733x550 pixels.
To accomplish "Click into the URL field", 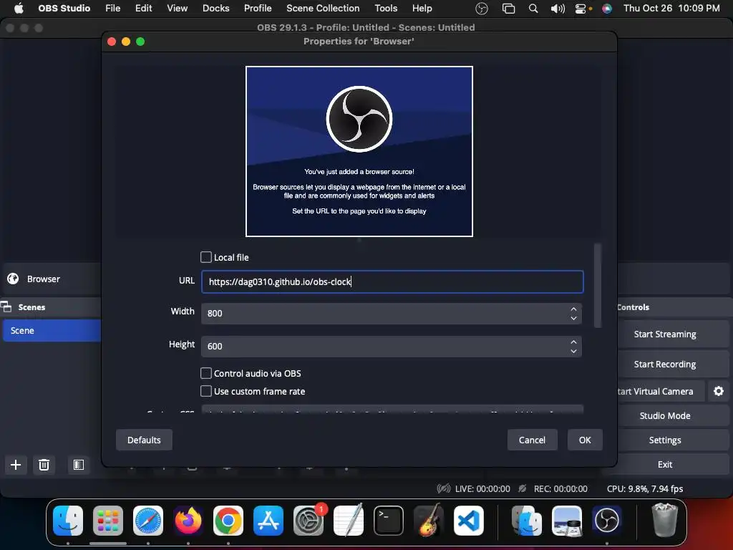I will [392, 281].
